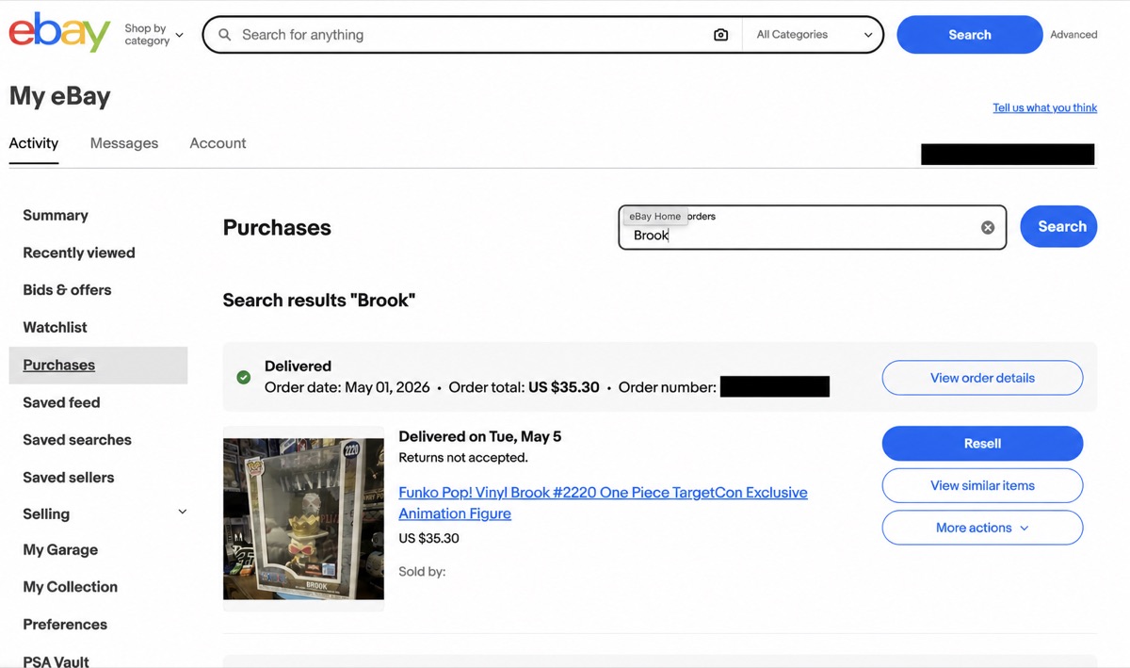
Task: Open My Collection in the sidebar
Action: click(x=71, y=587)
